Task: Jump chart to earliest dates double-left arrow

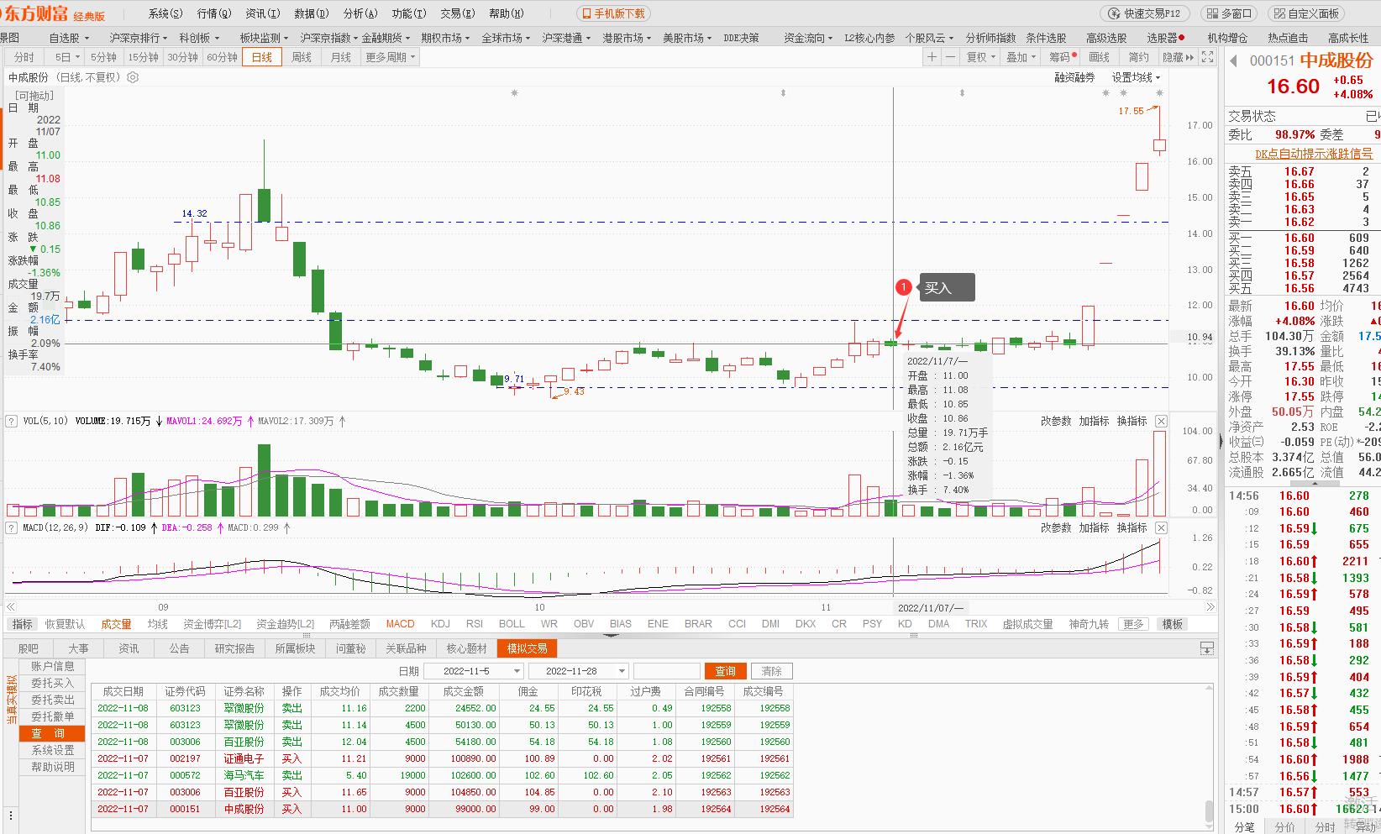Action: point(10,606)
